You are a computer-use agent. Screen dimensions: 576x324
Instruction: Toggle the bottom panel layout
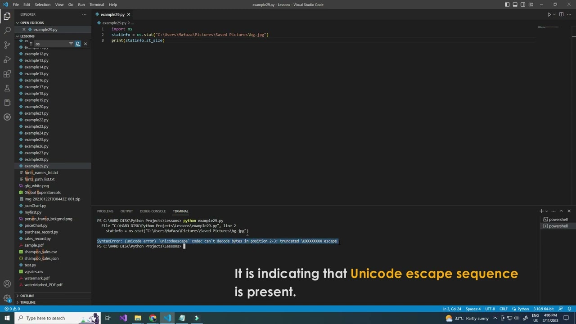tap(515, 4)
